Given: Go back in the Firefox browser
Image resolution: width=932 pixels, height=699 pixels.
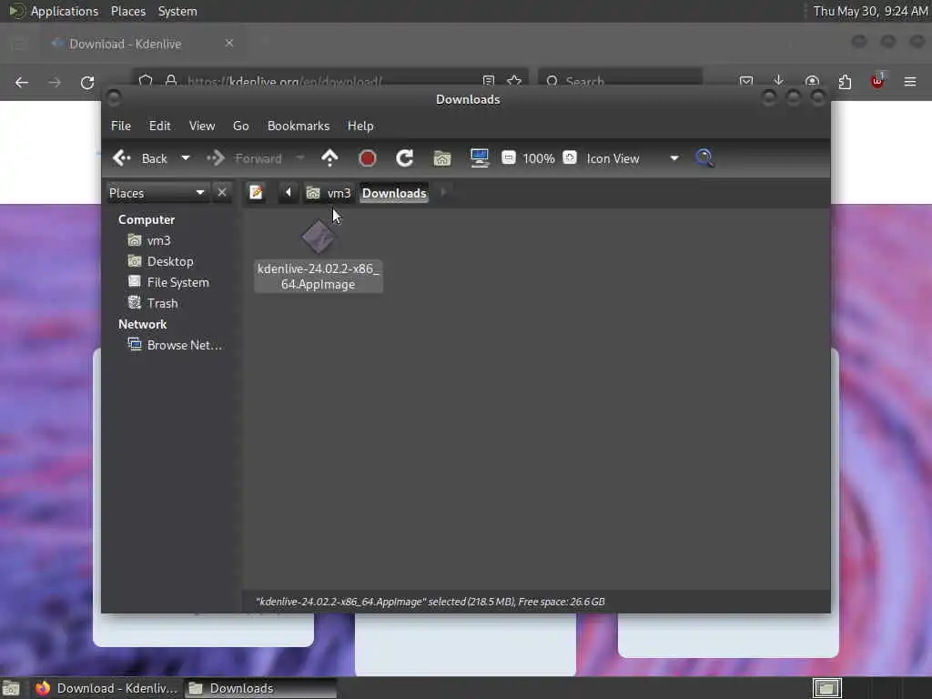Looking at the screenshot, I should point(22,82).
